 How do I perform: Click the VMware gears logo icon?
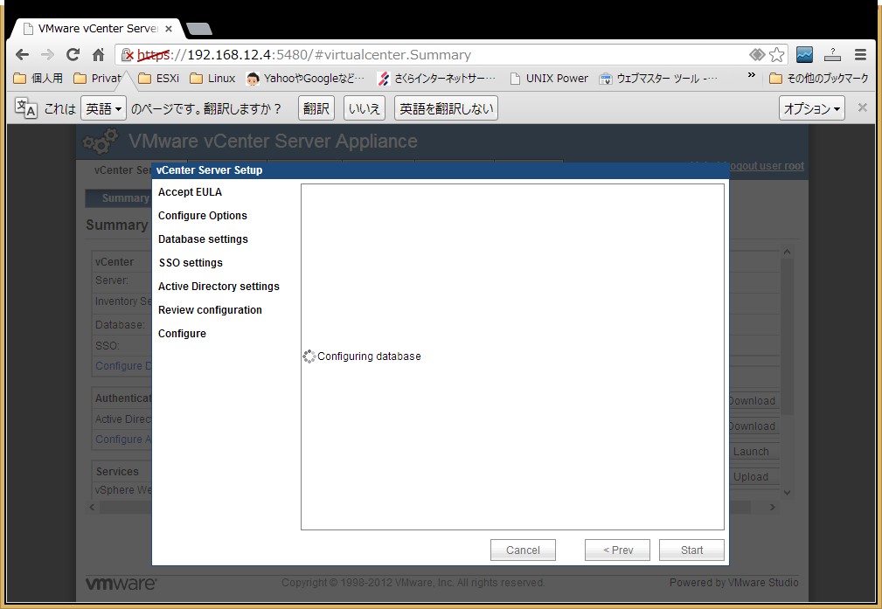[x=101, y=142]
